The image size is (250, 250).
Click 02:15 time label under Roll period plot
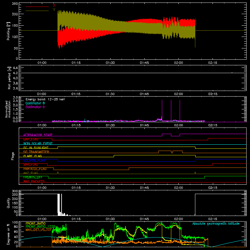(x=213, y=94)
